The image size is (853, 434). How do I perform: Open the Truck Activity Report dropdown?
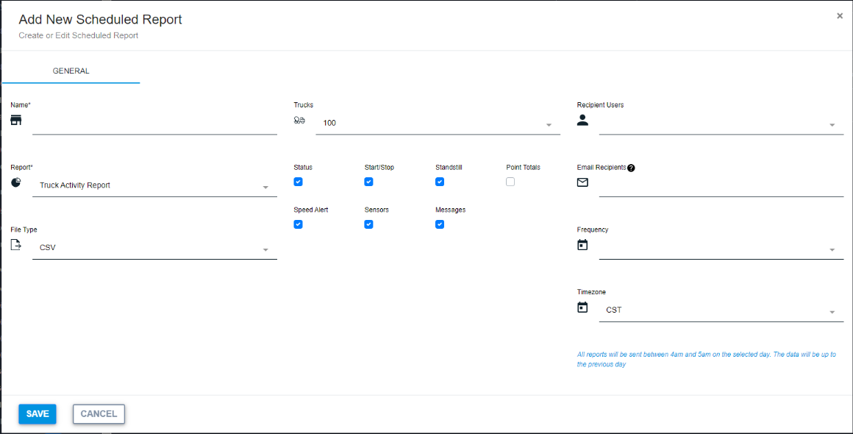(154, 186)
